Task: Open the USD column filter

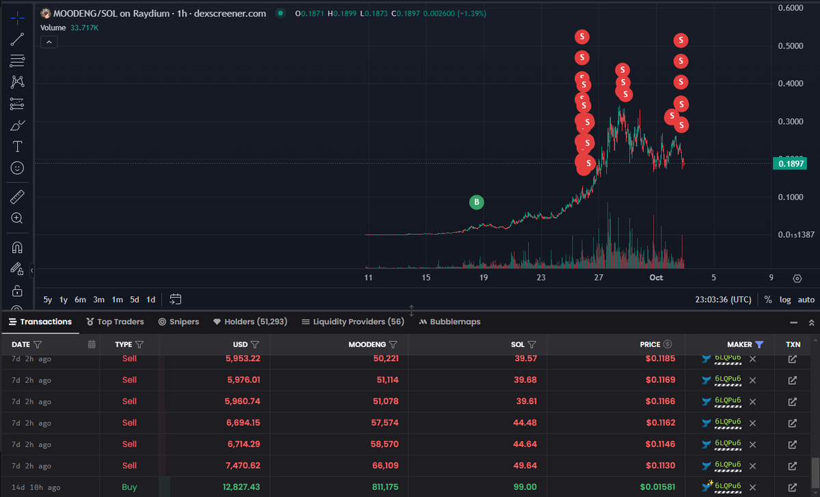Action: coord(255,345)
